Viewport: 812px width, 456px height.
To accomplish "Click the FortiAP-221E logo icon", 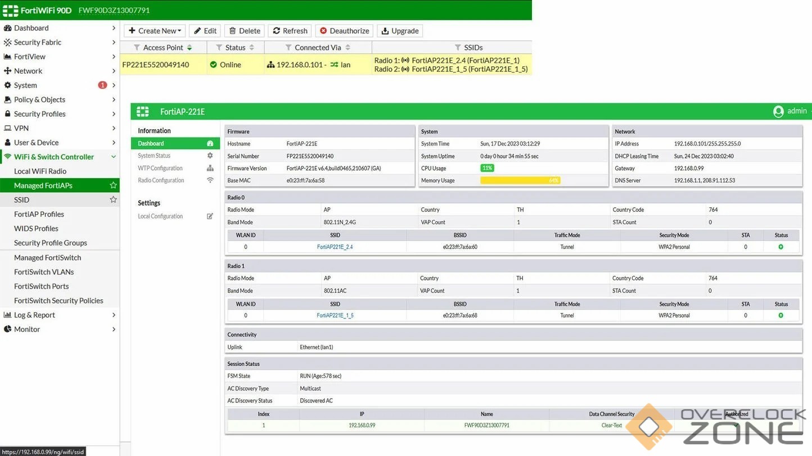I will click(x=143, y=111).
